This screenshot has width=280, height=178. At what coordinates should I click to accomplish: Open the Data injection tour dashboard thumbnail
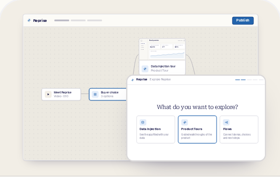point(162,49)
